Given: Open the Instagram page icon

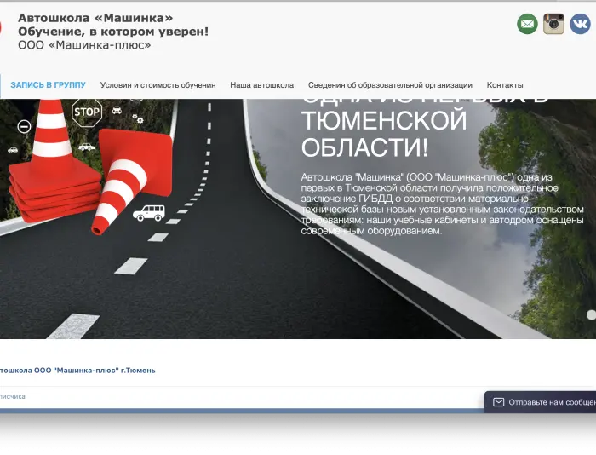Looking at the screenshot, I should point(553,24).
